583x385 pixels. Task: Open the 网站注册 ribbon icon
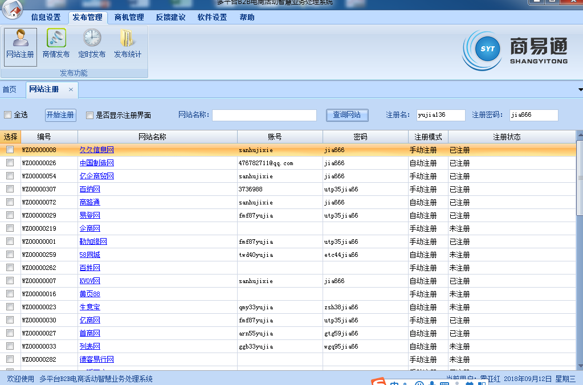(21, 47)
